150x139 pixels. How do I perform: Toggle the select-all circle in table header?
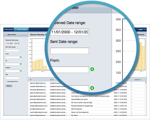131,79
